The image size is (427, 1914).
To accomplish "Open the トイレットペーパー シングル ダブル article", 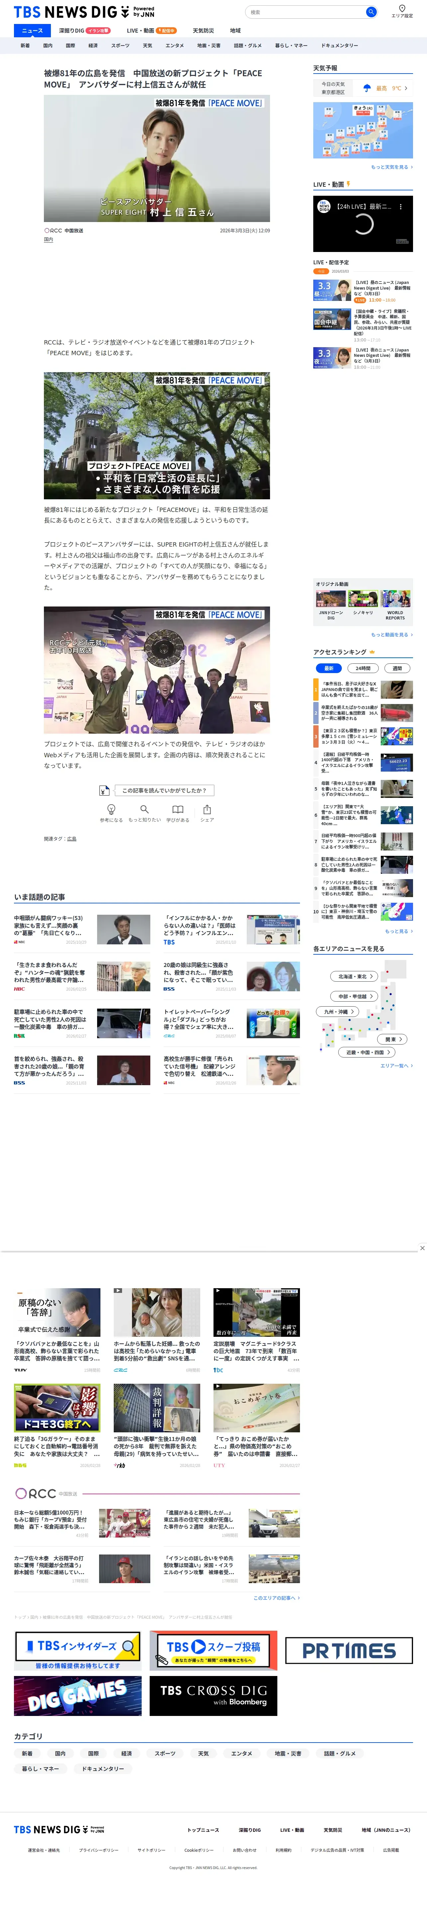I will (x=232, y=1023).
